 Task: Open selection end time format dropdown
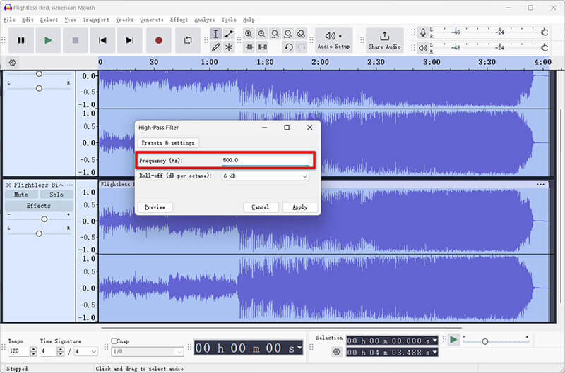[434, 352]
